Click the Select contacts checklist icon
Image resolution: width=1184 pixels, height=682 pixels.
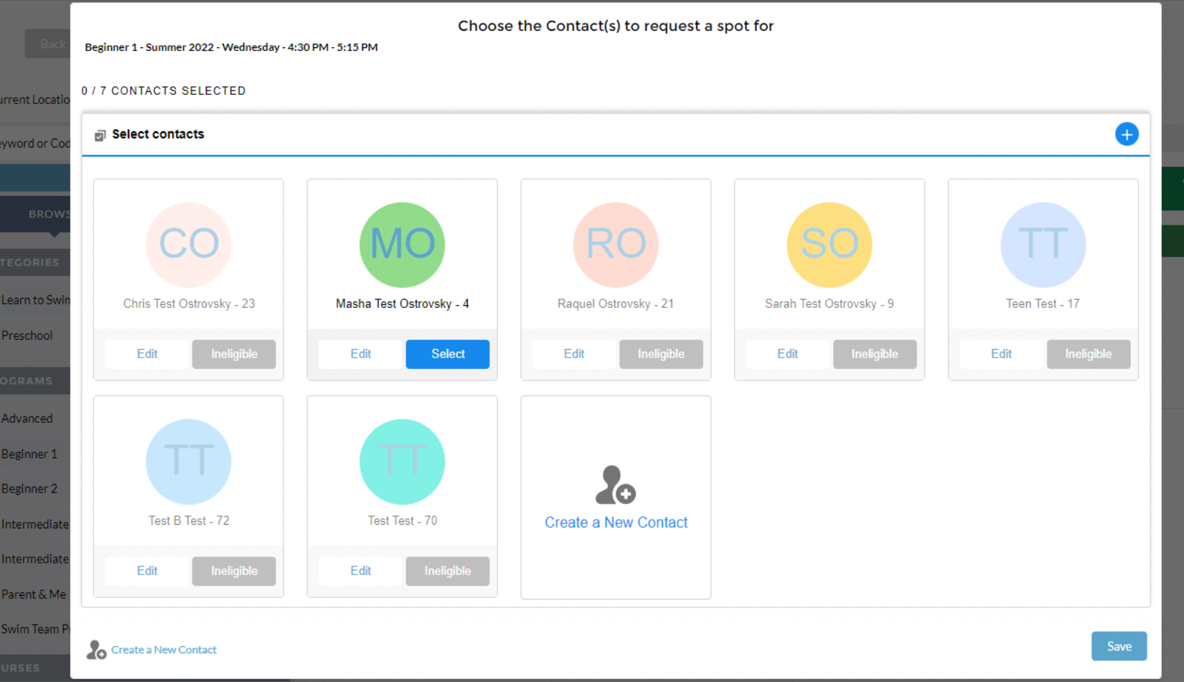coord(100,135)
